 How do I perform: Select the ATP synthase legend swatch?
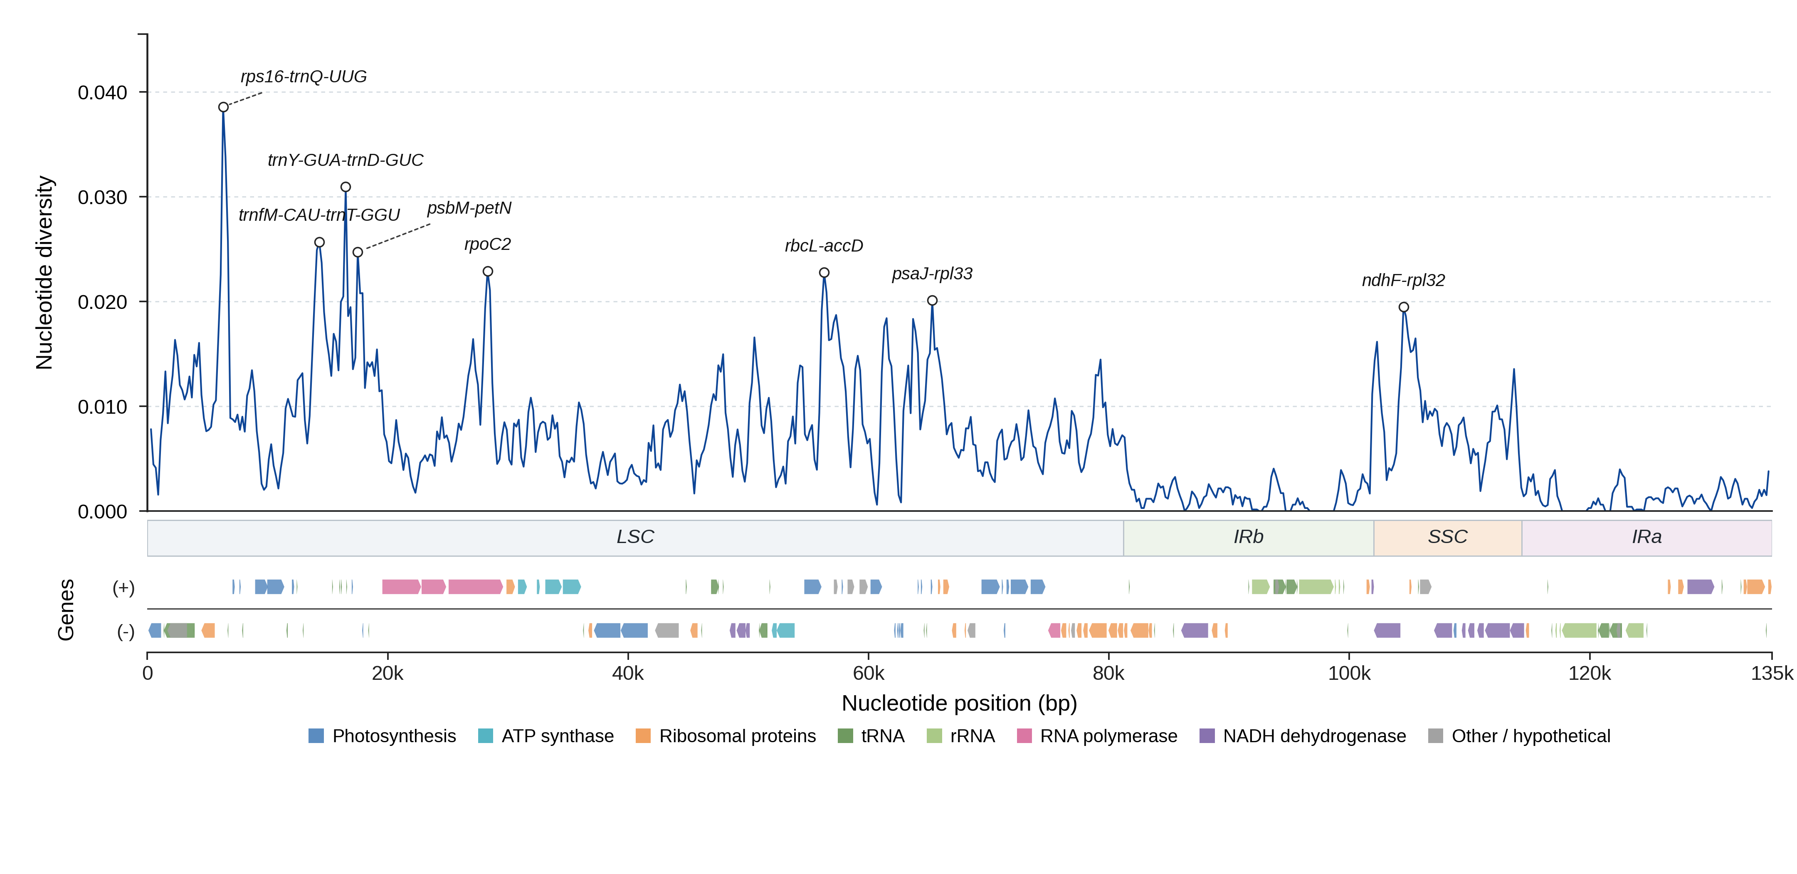[486, 736]
